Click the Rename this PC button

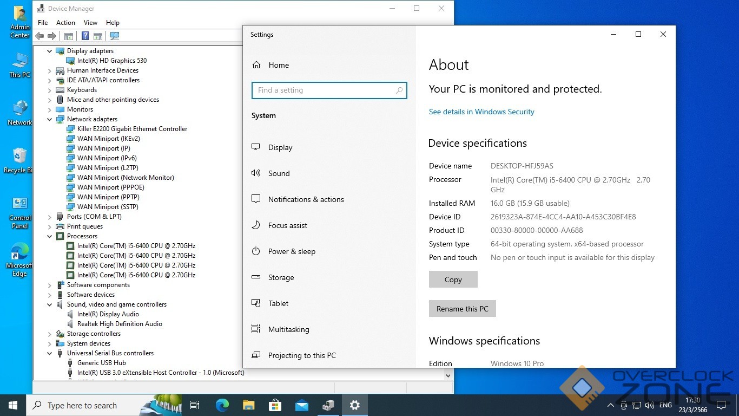click(462, 309)
